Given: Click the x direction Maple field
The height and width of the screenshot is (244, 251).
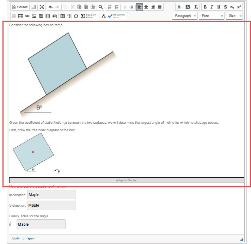Looking at the screenshot, I should click(51, 195).
